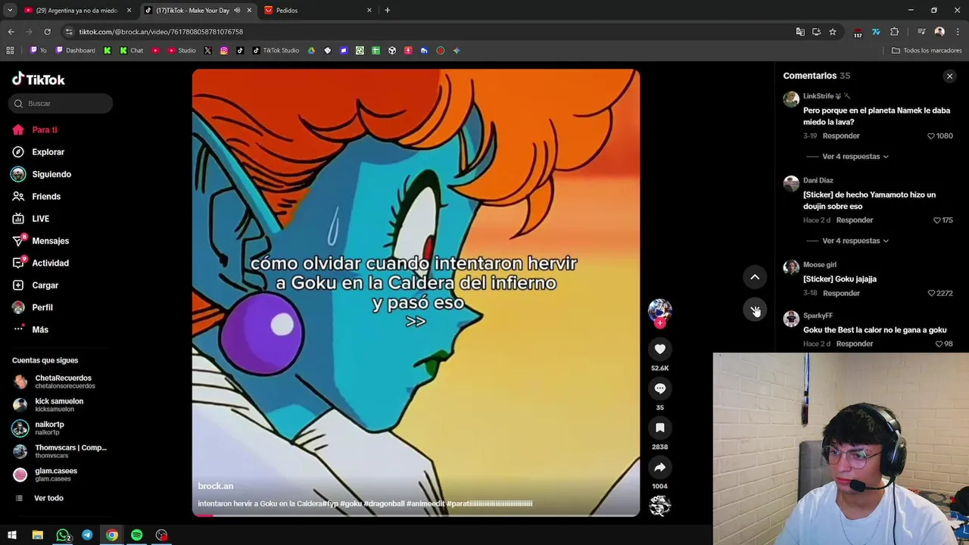The width and height of the screenshot is (969, 545).
Task: Expand 4 replies under LinkStrife comment
Action: (855, 157)
